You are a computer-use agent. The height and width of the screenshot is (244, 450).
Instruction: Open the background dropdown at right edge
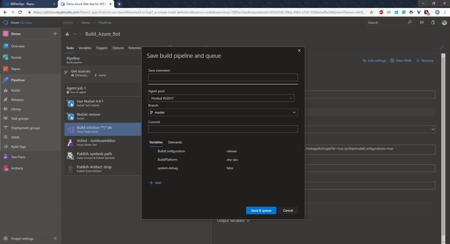pos(433,129)
